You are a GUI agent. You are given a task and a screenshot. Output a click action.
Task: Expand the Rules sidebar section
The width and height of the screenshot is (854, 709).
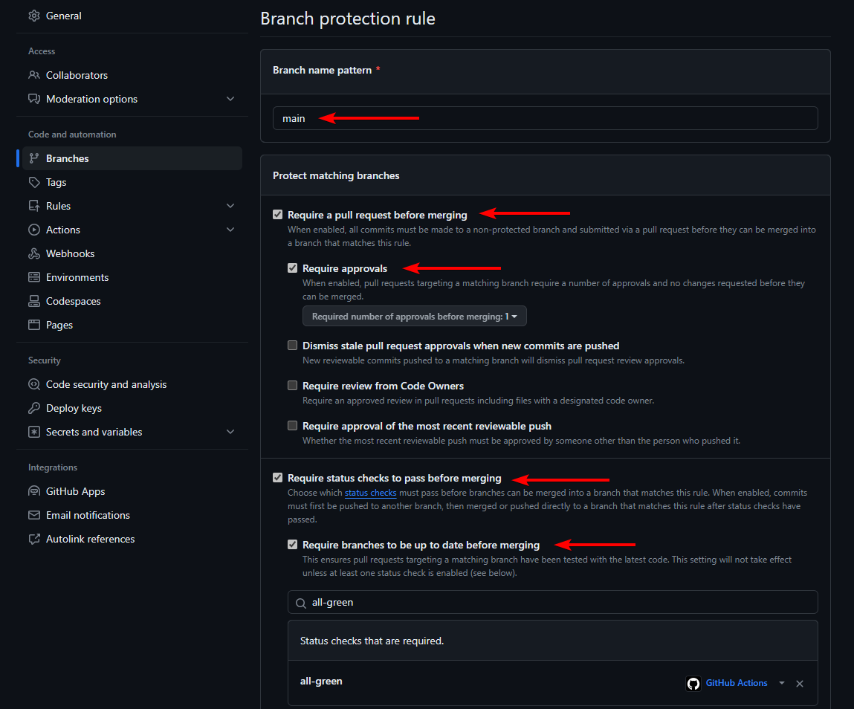click(230, 205)
